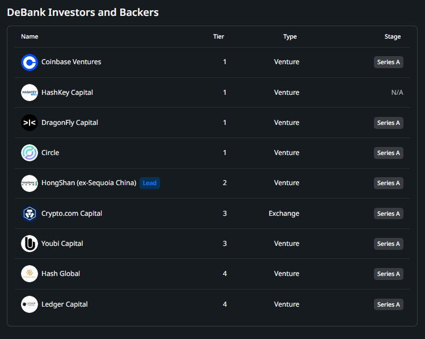Open the Coinbase Ventures investor link
The image size is (425, 339).
pyautogui.click(x=71, y=62)
